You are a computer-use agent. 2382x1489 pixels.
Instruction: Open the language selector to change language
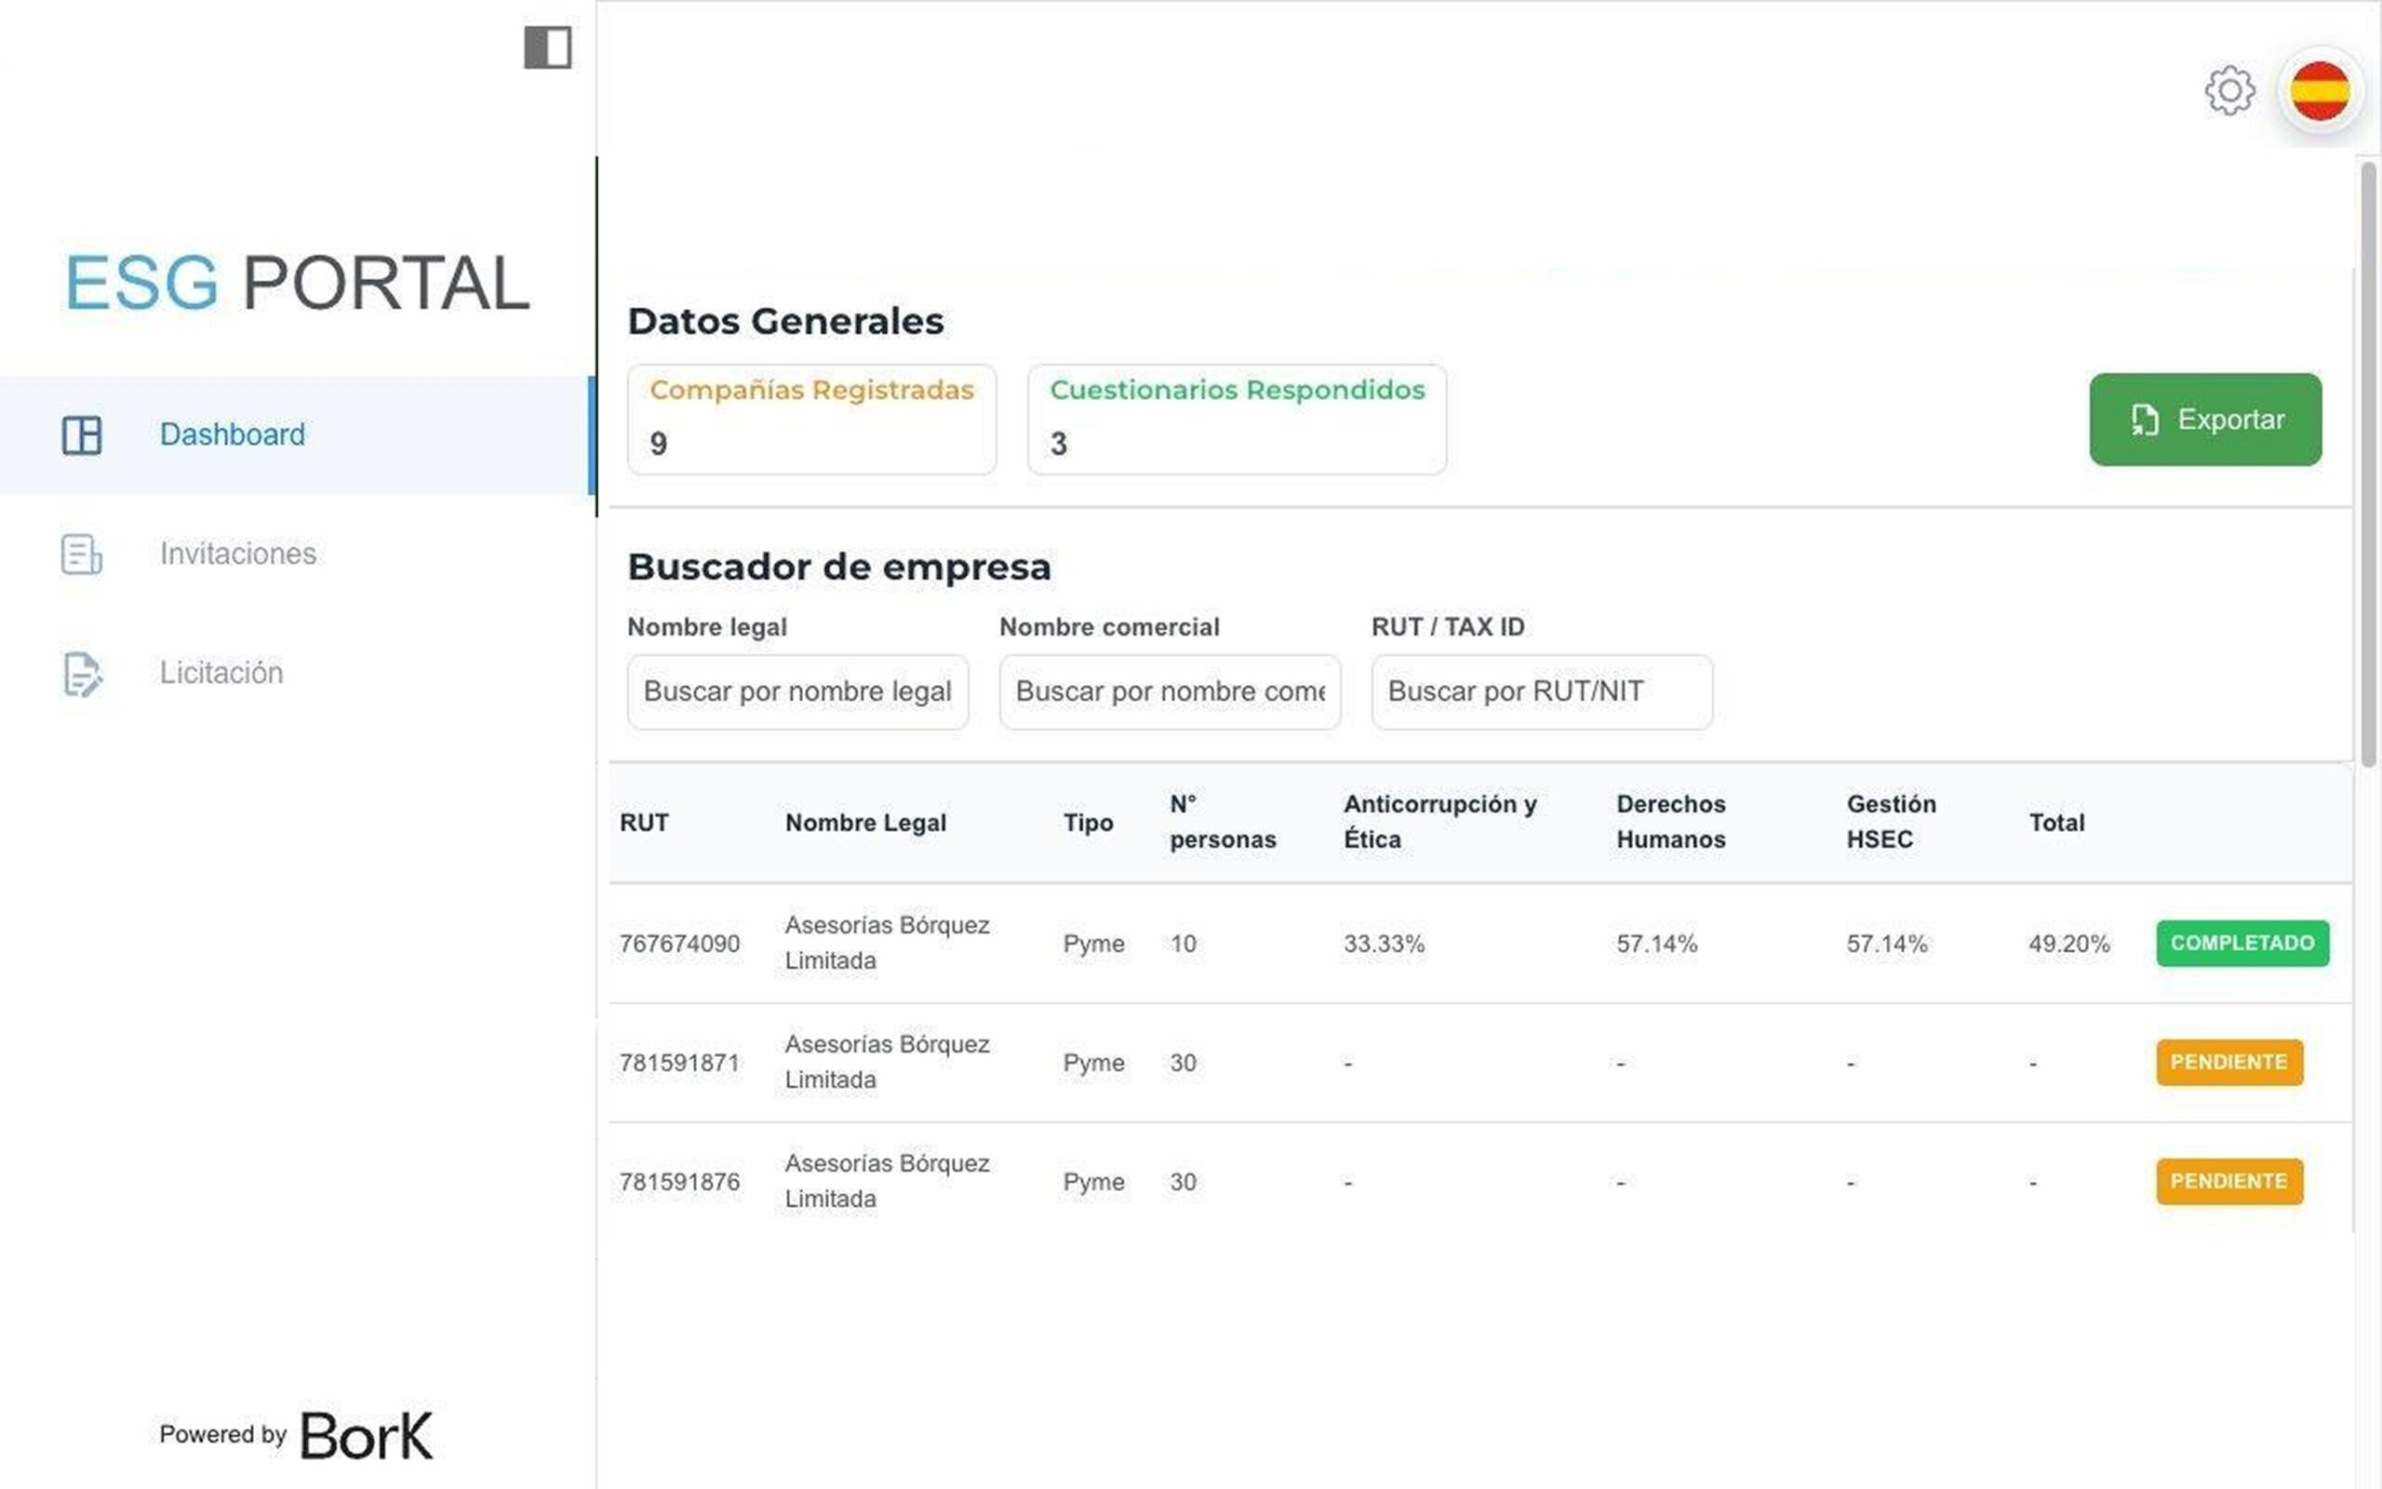coord(2321,89)
